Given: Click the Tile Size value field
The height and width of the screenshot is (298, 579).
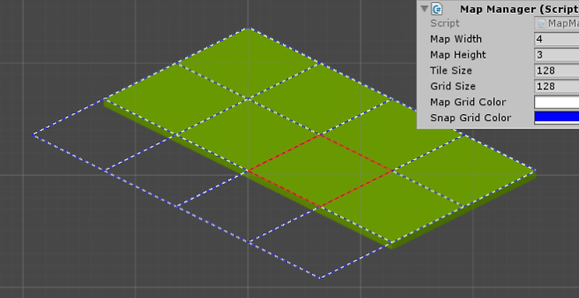Looking at the screenshot, I should pyautogui.click(x=556, y=71).
